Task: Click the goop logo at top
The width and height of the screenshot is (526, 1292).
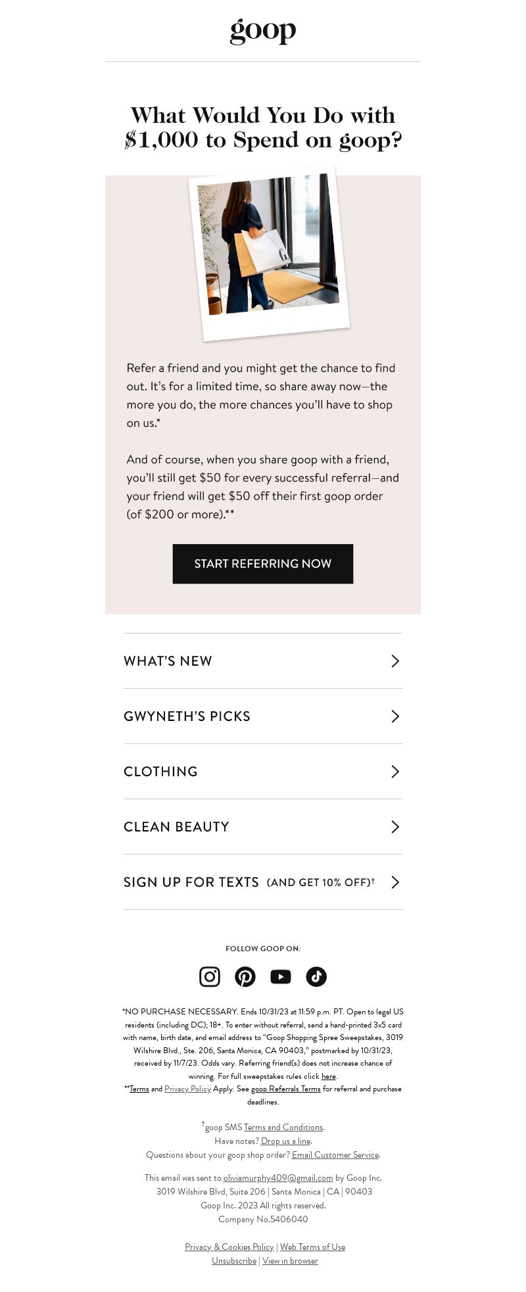Action: click(263, 31)
